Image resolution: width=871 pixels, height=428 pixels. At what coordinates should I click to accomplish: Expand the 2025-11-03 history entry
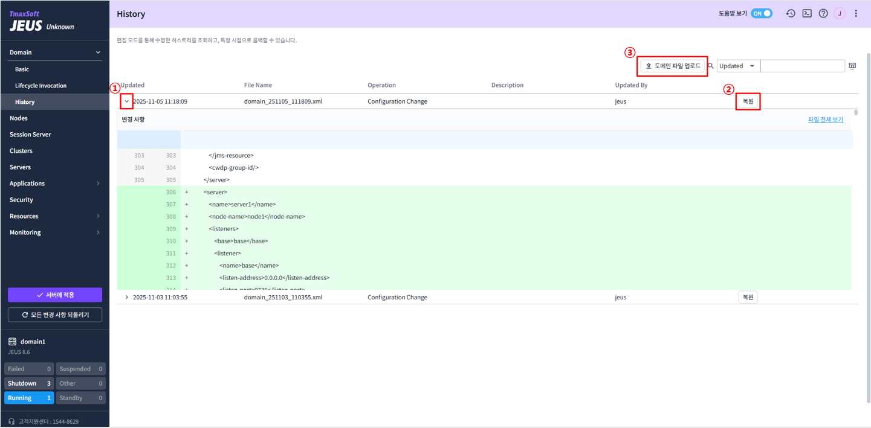tap(126, 296)
